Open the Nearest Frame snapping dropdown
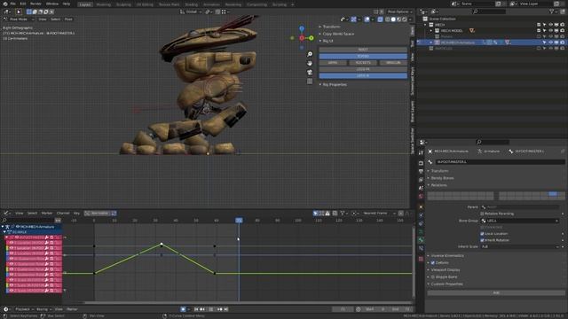Screen dimensions: 568x319 click(379, 214)
